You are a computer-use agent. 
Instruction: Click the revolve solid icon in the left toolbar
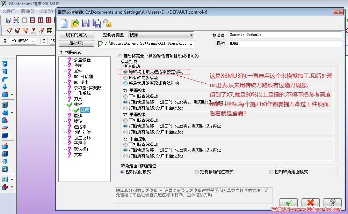(x=5, y=71)
